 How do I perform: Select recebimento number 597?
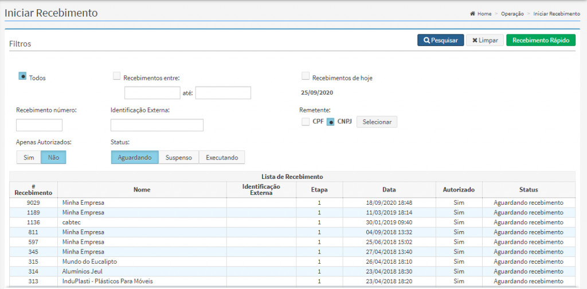[33, 241]
